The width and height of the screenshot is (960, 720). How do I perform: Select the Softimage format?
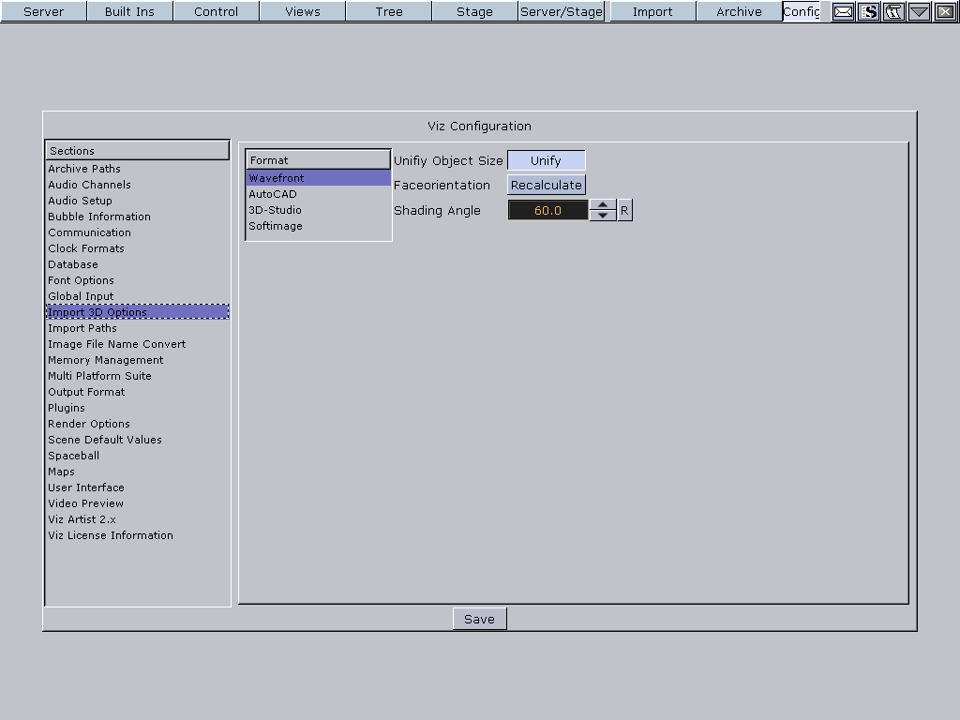[275, 226]
